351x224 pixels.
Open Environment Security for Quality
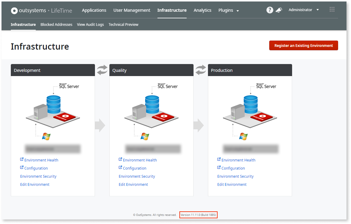point(137,176)
